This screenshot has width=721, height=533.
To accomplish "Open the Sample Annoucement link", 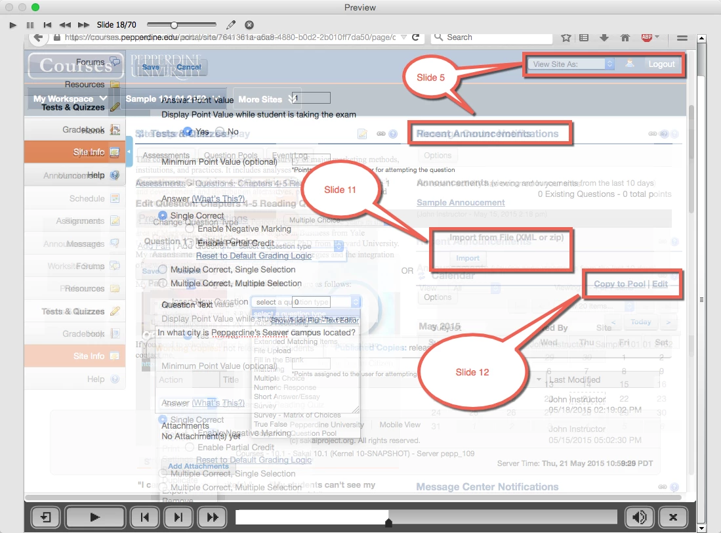I will pyautogui.click(x=461, y=202).
